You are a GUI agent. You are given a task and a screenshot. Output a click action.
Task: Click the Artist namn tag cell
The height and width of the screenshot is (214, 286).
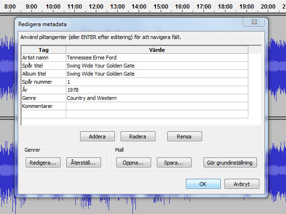click(43, 58)
